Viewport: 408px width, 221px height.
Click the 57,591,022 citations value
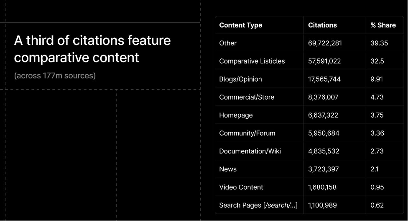tap(324, 61)
